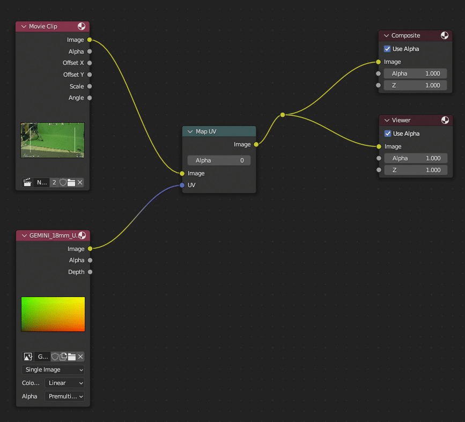
Task: Open the Premultiplied alpha mode dropdown
Action: point(65,396)
